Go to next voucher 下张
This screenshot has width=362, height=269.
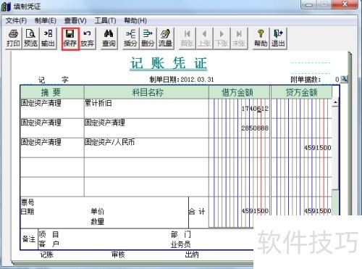tap(222, 38)
